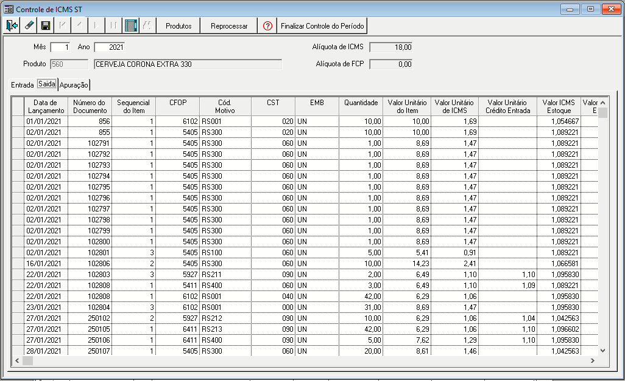625x381 pixels.
Task: Click the vertical scrollbar down arrow
Action: tap(602, 351)
